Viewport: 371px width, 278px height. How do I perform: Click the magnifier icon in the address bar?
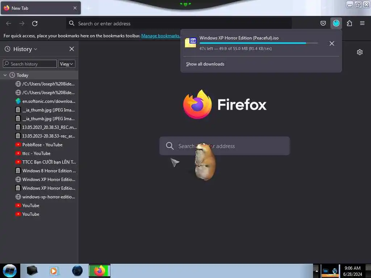point(72,23)
